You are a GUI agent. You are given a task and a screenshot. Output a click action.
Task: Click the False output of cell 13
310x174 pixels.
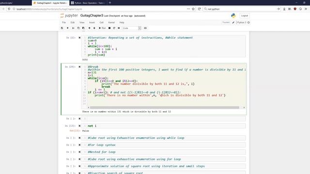click(86, 131)
